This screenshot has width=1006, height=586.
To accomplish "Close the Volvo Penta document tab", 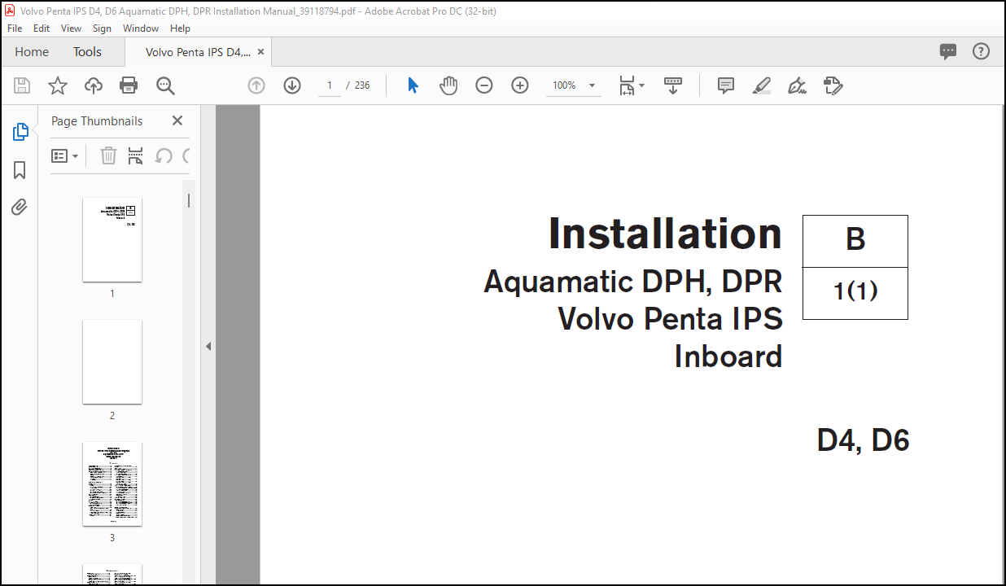I will pyautogui.click(x=260, y=51).
